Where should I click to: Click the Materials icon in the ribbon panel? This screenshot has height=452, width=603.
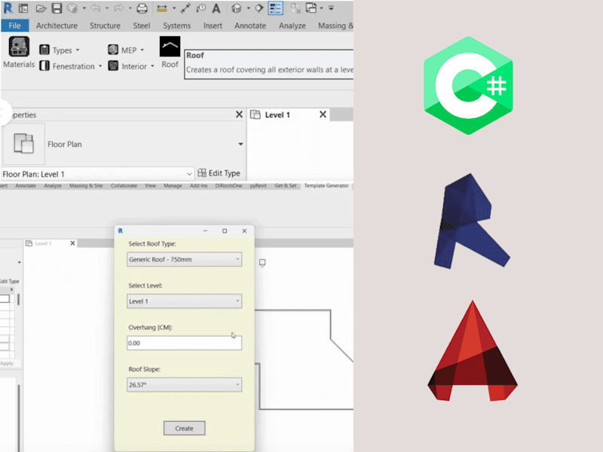coord(19,47)
